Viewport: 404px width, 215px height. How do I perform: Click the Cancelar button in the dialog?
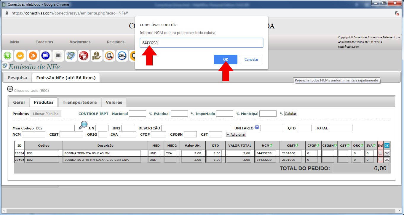click(x=251, y=60)
